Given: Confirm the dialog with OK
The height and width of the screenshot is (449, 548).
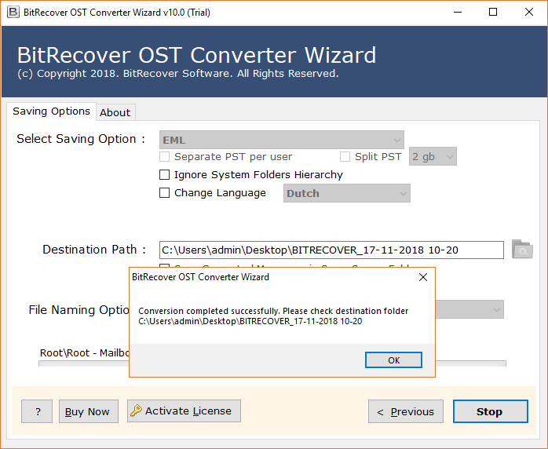Looking at the screenshot, I should pyautogui.click(x=393, y=360).
